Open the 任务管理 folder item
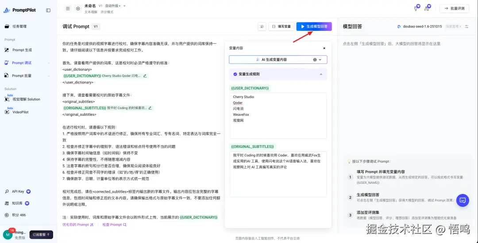The width and height of the screenshot is (478, 243). pyautogui.click(x=19, y=26)
